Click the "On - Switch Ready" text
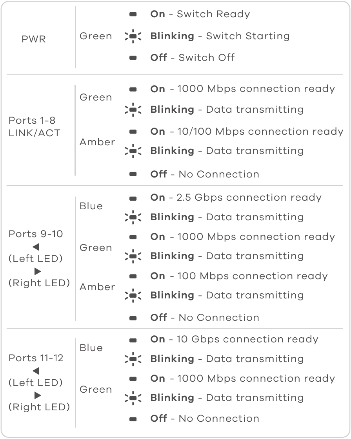 pos(200,15)
